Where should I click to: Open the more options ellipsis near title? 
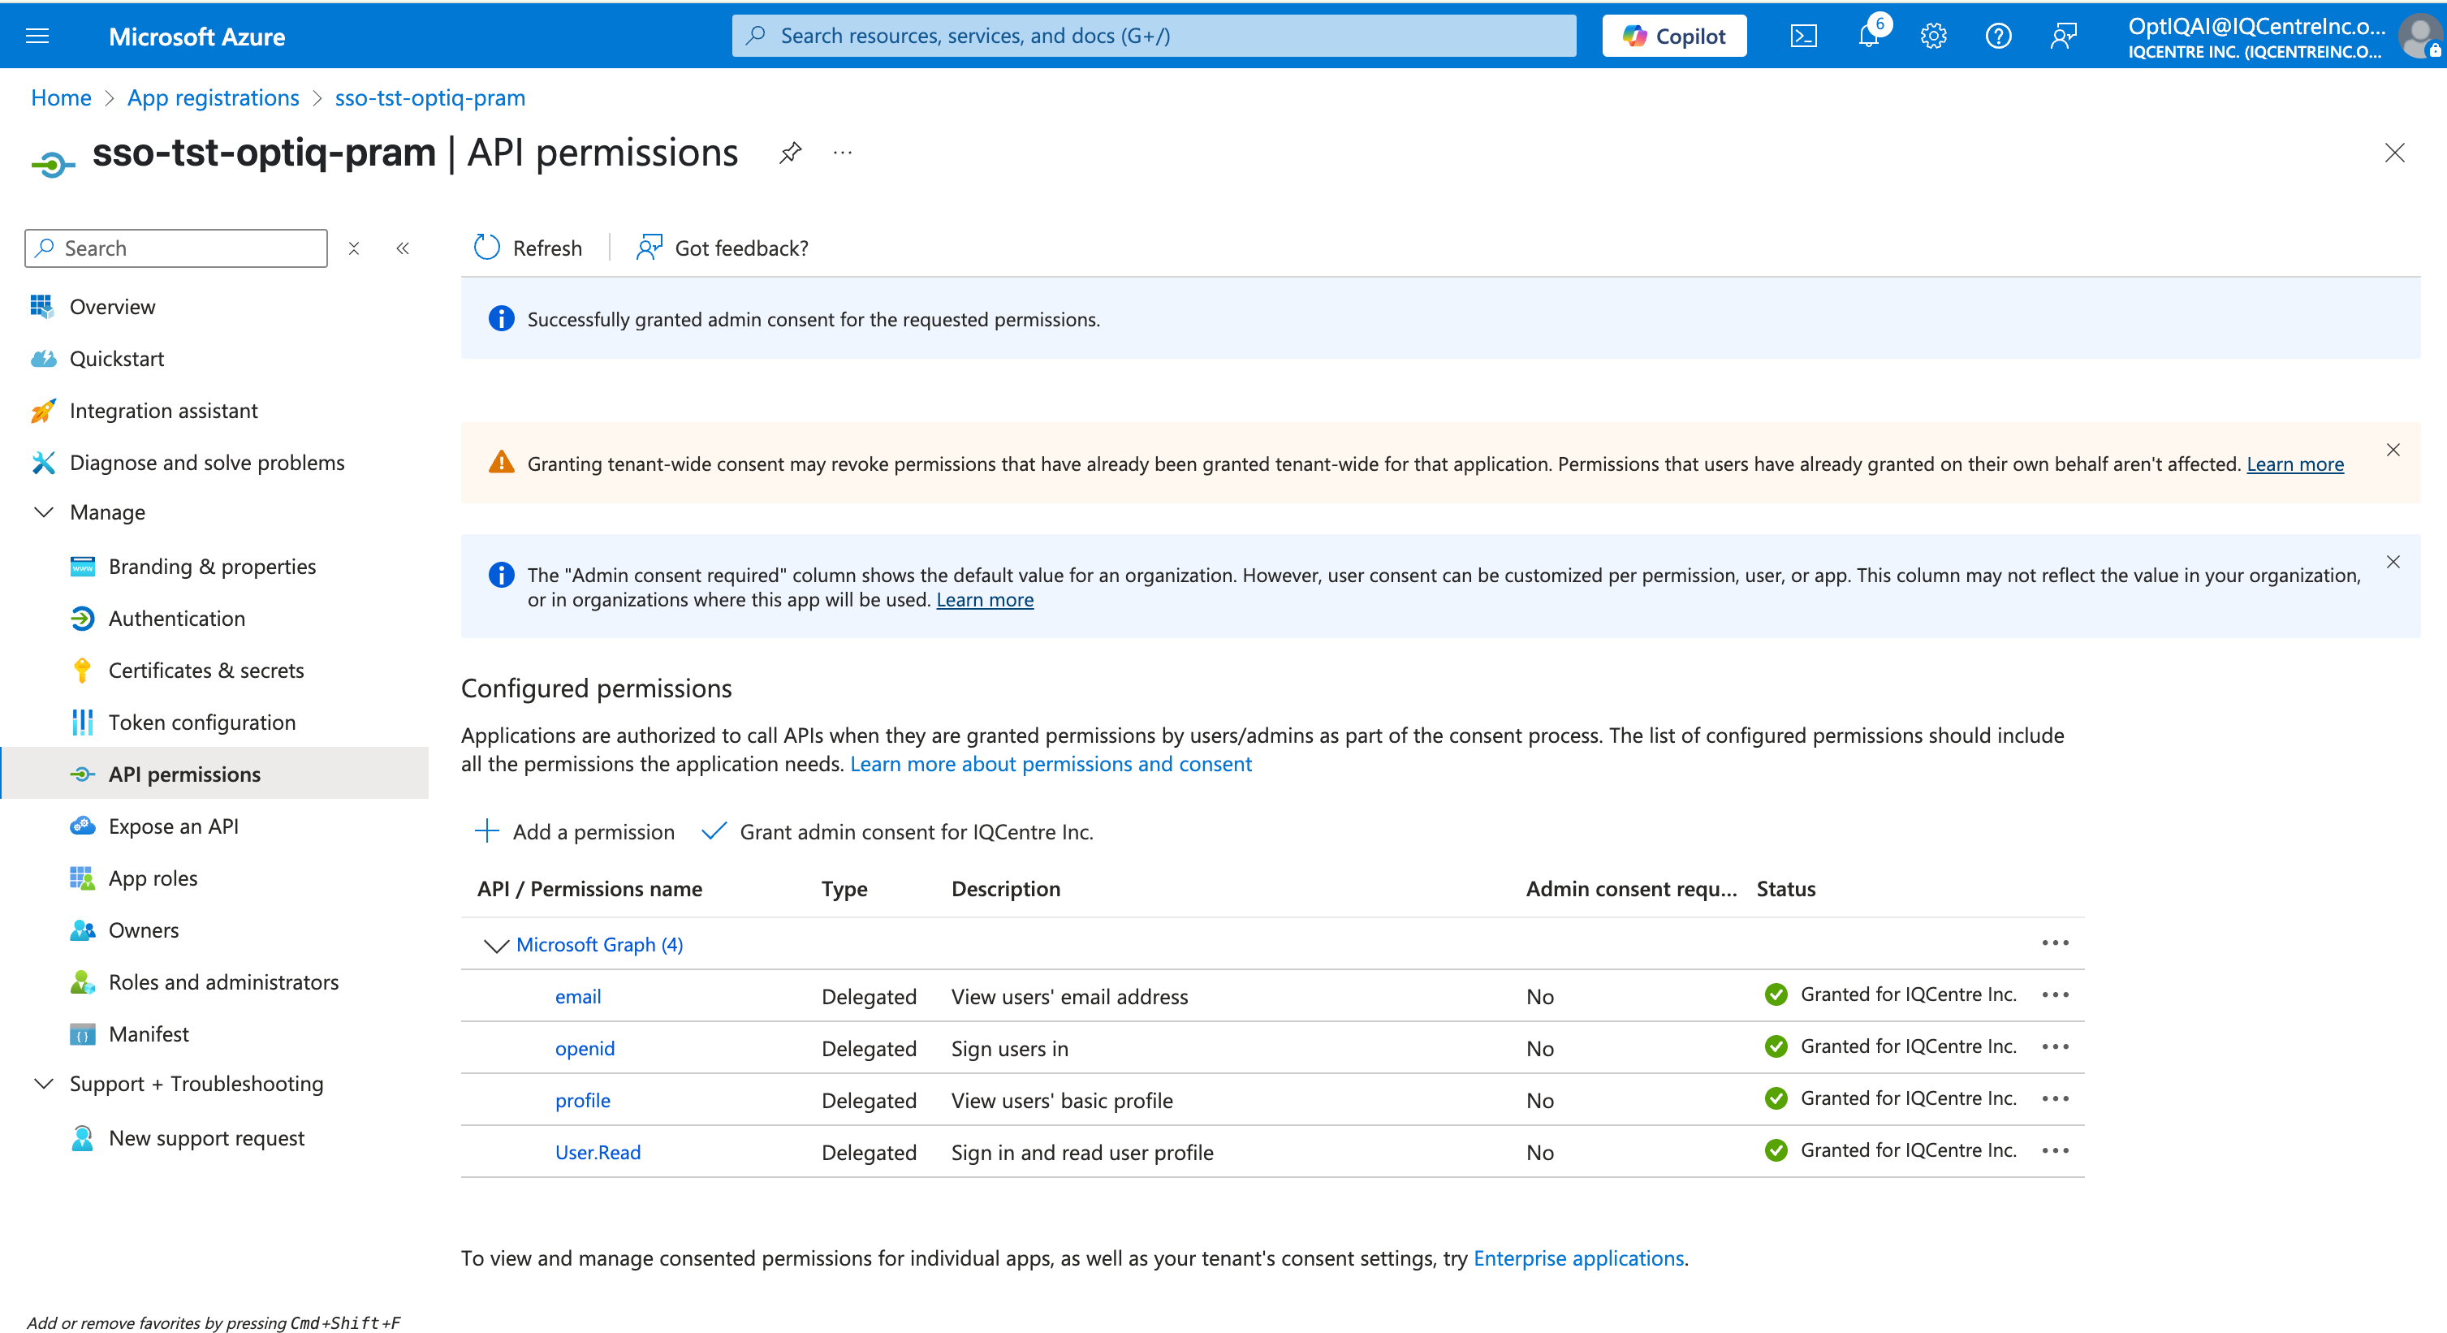(x=843, y=152)
